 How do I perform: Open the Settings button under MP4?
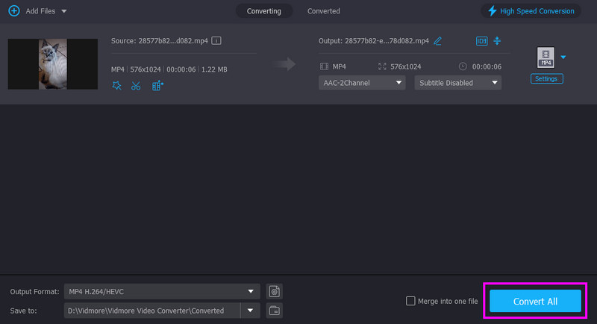click(x=547, y=78)
